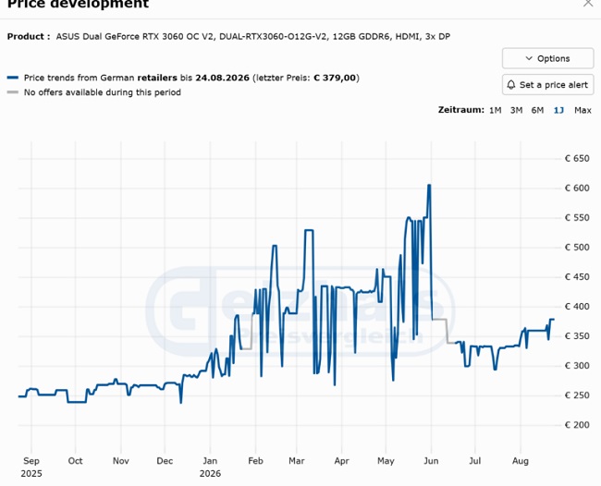Select the 3M time range
601x486 pixels.
click(516, 110)
